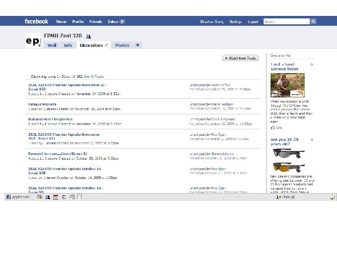Open topic 'Member Update November 25 - Issue 102'

[68, 87]
